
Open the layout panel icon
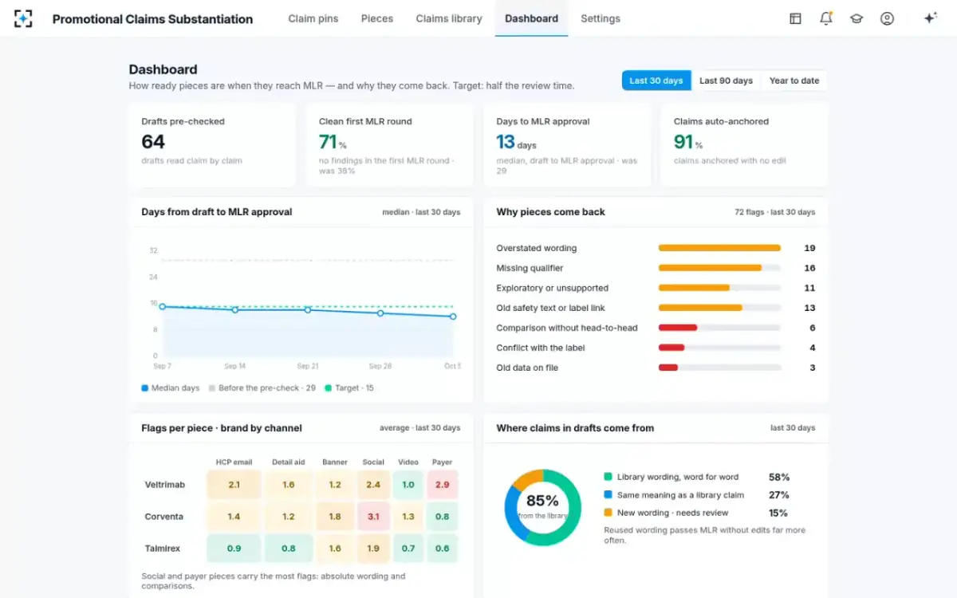pyautogui.click(x=795, y=18)
